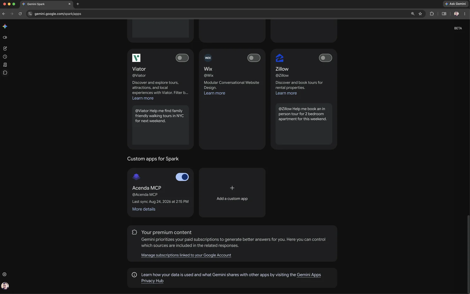Click the "@Zillow" handle text
This screenshot has height=294, width=470.
(282, 75)
